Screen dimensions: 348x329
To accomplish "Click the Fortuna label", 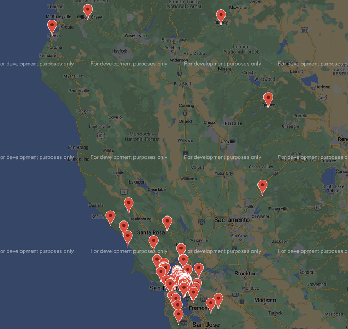I will pyautogui.click(x=54, y=47).
